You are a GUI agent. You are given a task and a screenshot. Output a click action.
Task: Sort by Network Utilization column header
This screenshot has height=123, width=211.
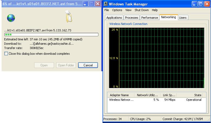(147, 95)
